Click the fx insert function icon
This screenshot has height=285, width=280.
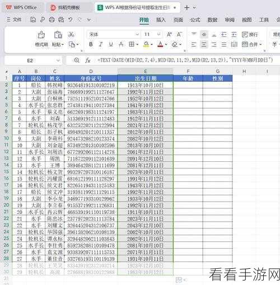coord(88,60)
